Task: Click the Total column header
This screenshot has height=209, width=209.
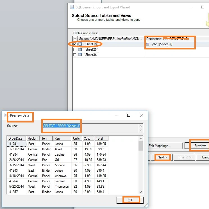Action: (101, 138)
